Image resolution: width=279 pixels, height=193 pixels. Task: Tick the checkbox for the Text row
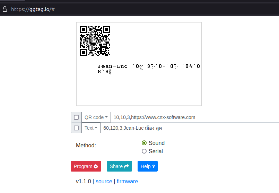76,128
